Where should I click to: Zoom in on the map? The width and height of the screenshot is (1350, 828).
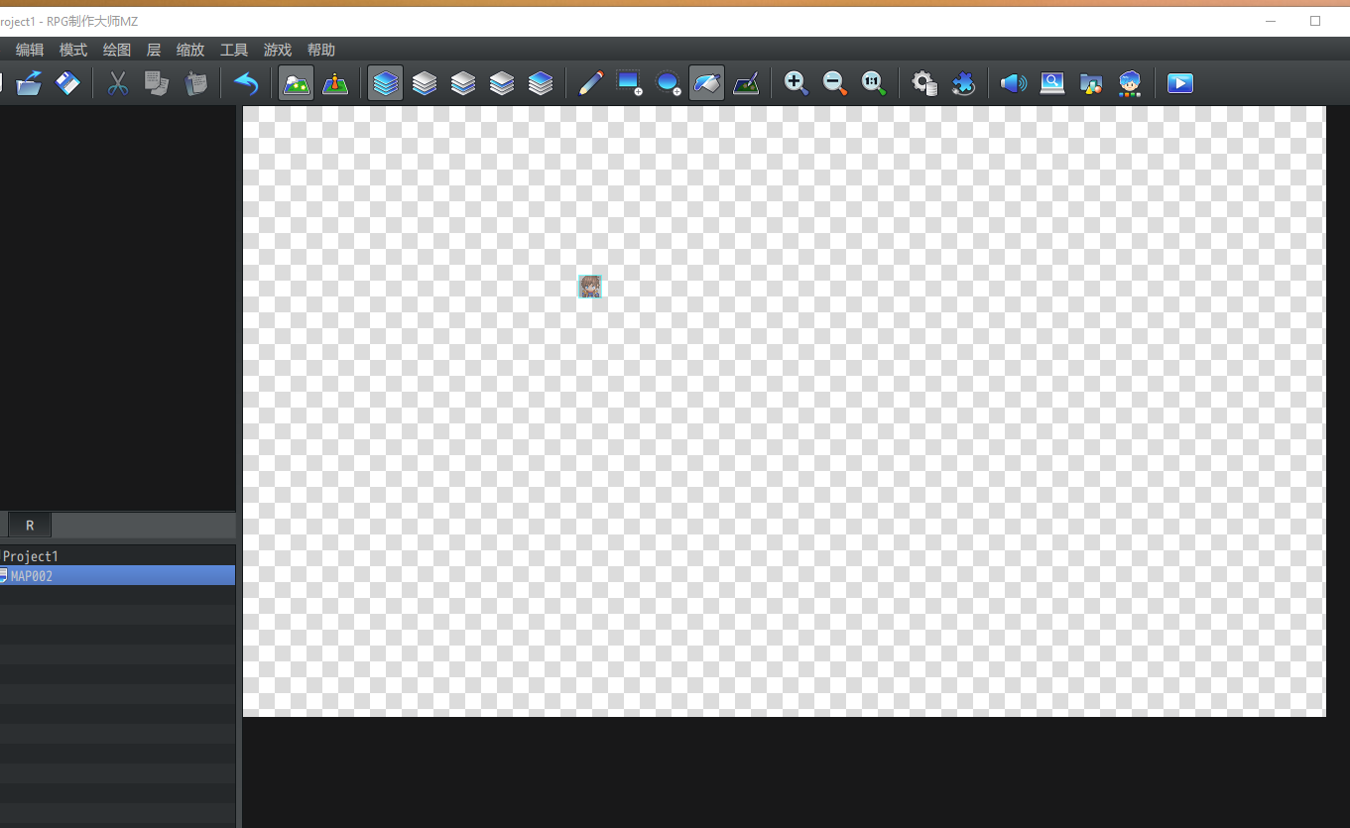[x=796, y=83]
